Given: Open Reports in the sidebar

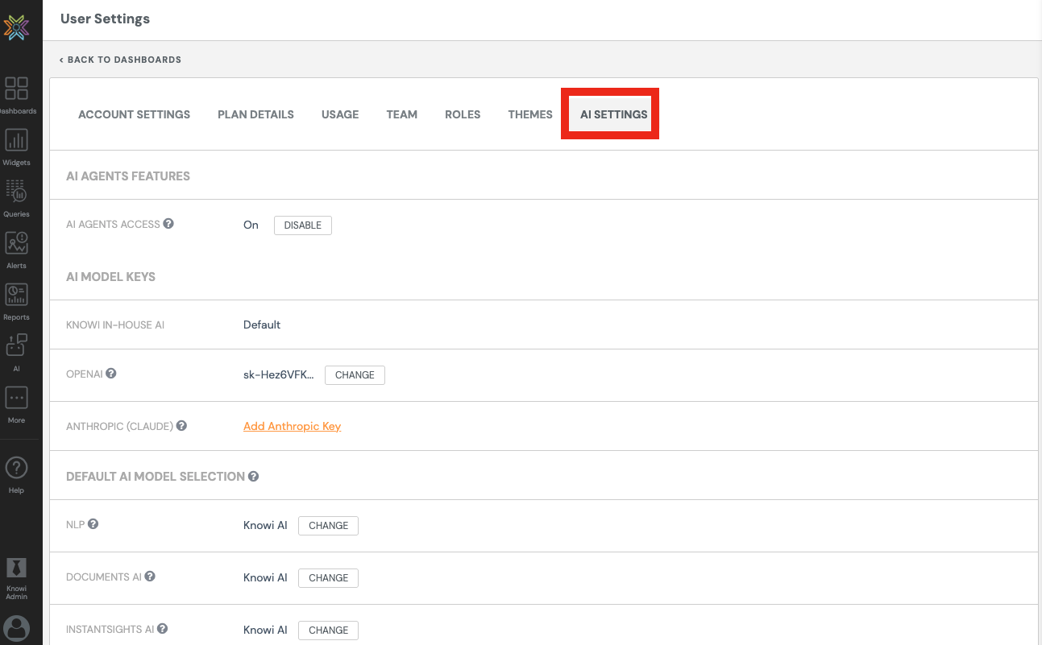Looking at the screenshot, I should click(16, 295).
